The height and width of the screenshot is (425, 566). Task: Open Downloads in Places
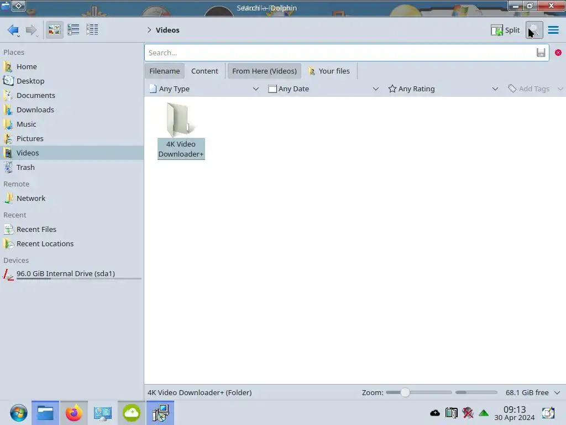click(x=72, y=110)
